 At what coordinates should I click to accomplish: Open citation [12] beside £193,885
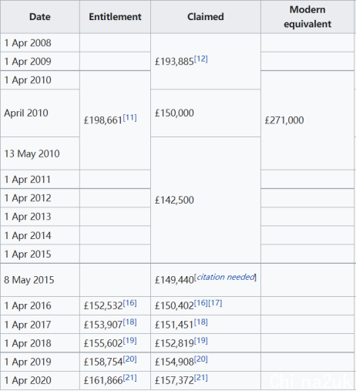200,59
